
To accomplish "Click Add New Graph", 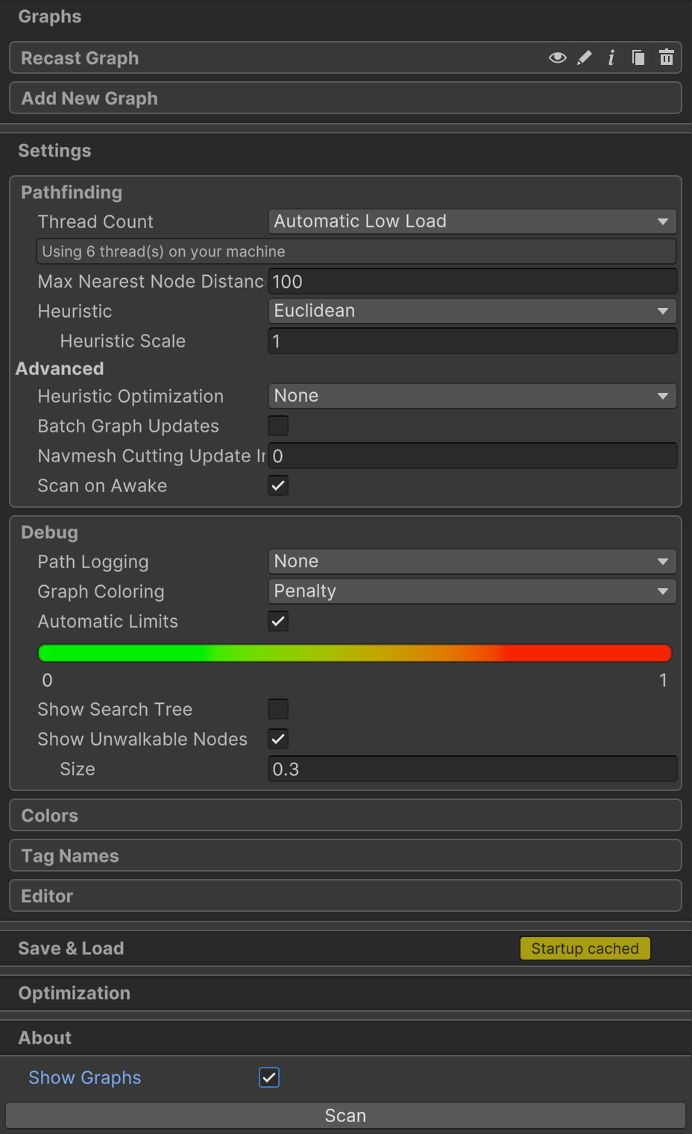I will [345, 98].
